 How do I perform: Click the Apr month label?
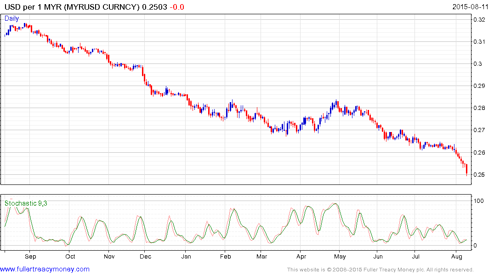(301, 256)
